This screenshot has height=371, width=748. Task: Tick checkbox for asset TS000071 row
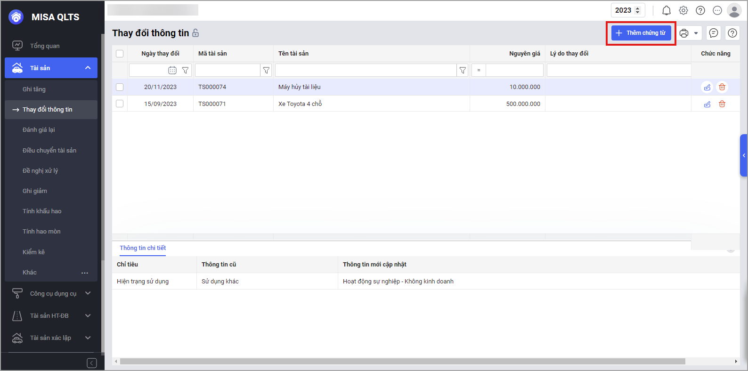pos(120,104)
